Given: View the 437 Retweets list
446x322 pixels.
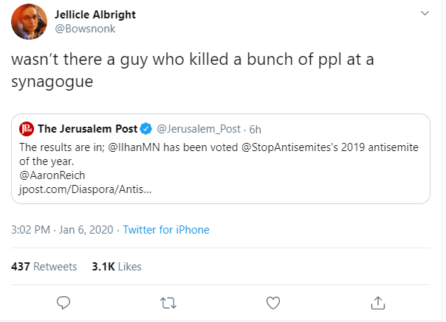Looking at the screenshot, I should (x=44, y=266).
